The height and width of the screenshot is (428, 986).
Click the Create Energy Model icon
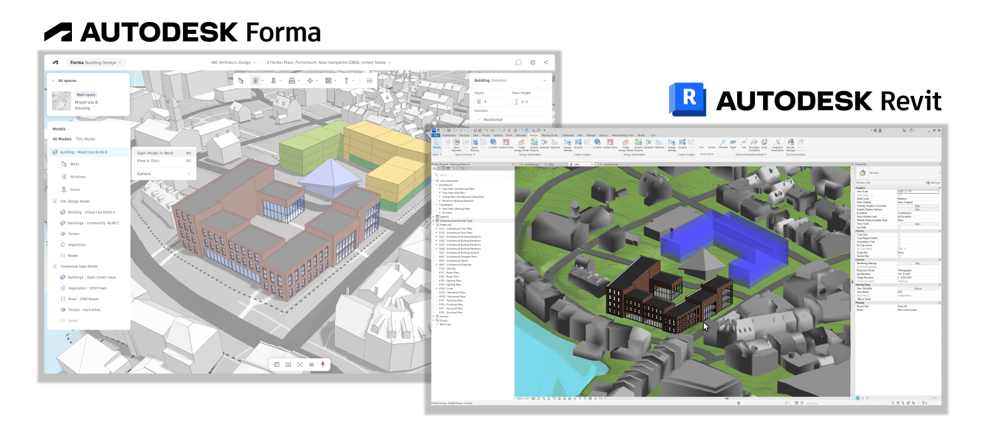(x=521, y=144)
